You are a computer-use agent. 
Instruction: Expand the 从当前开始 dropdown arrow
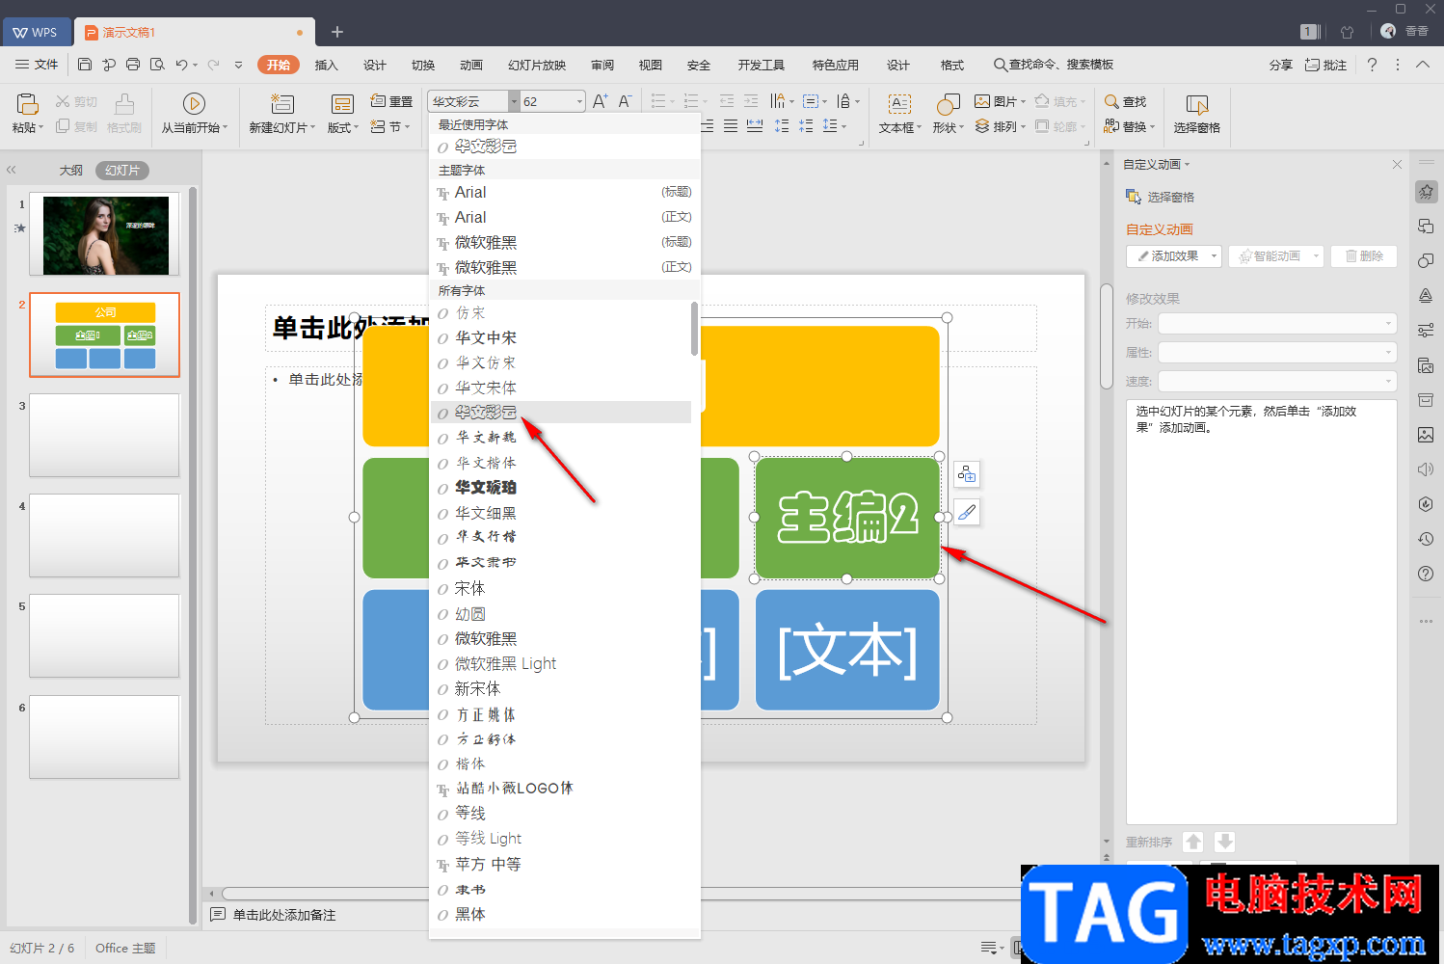226,127
